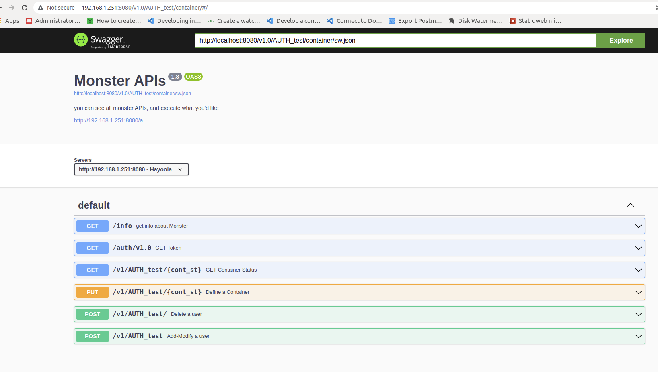Click the Not secure warning icon

pos(41,8)
